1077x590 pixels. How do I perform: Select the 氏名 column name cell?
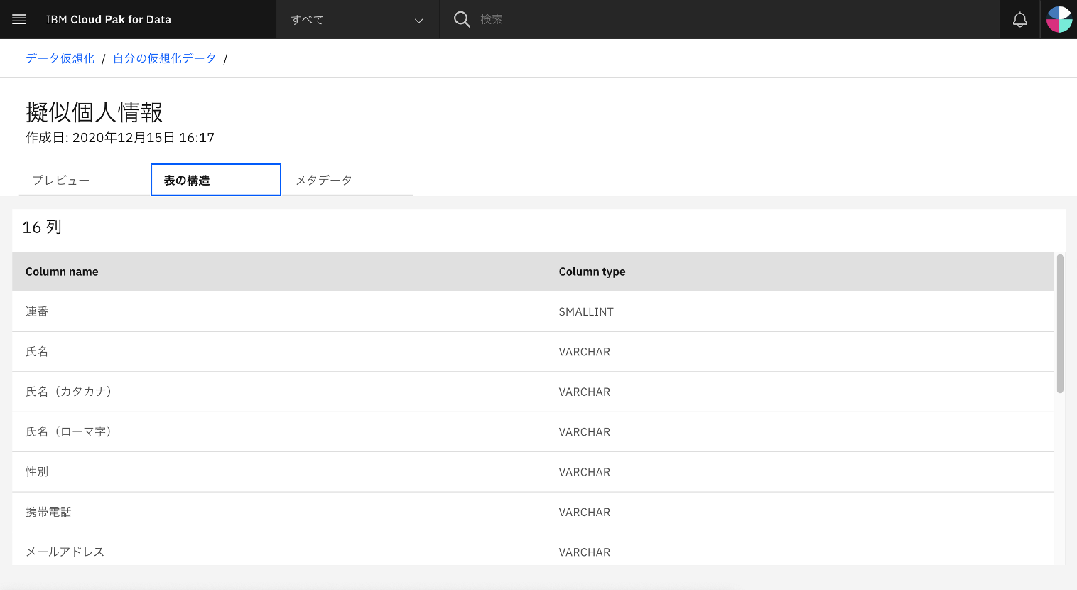(x=37, y=351)
